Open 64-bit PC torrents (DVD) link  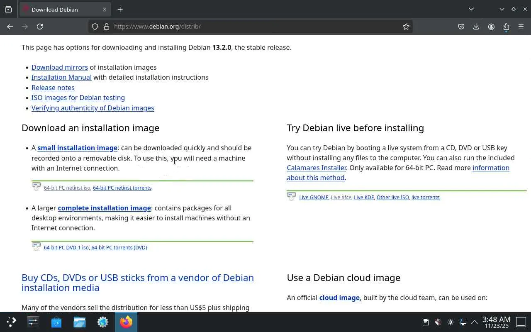(119, 247)
